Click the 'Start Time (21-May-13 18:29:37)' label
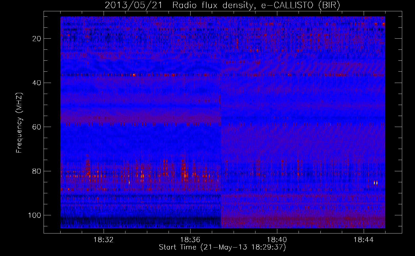This screenshot has height=256, width=415. pos(222,247)
